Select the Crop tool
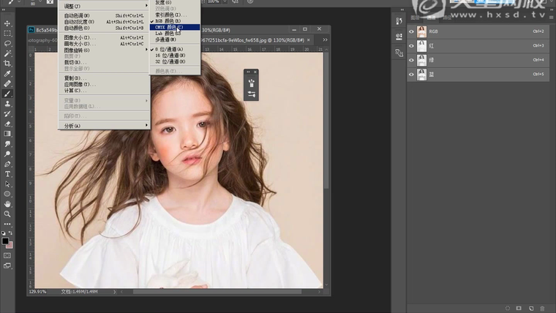 pyautogui.click(x=7, y=64)
